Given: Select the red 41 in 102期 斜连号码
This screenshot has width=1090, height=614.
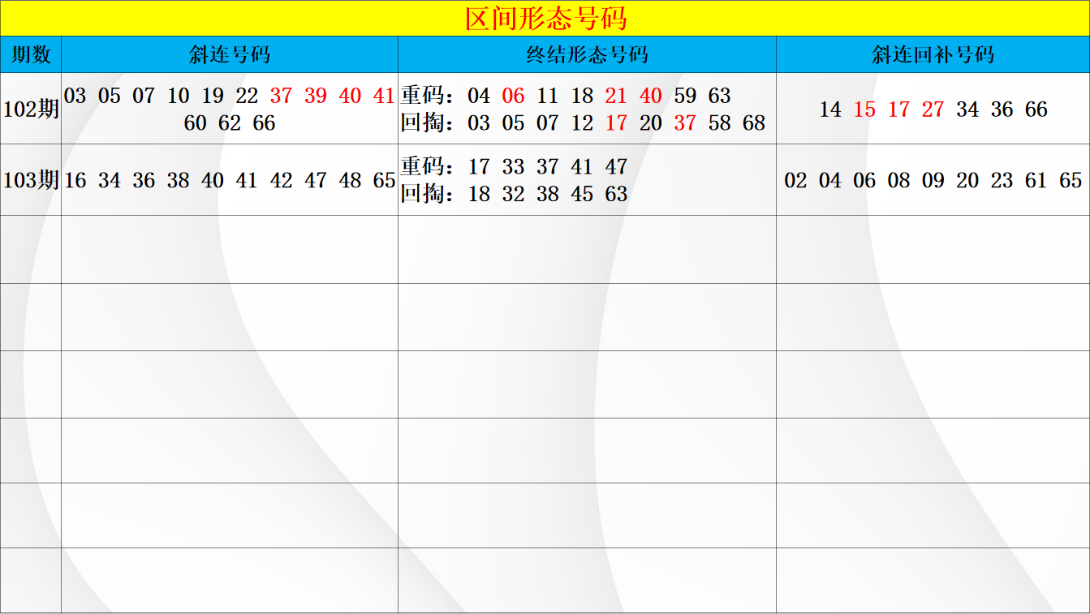Looking at the screenshot, I should pos(384,96).
